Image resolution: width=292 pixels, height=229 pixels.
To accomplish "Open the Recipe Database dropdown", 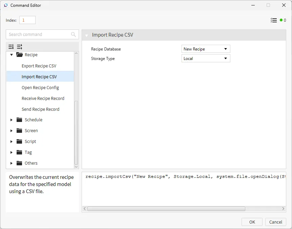I will [206, 49].
